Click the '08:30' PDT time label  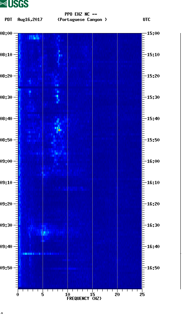pyautogui.click(x=6, y=97)
